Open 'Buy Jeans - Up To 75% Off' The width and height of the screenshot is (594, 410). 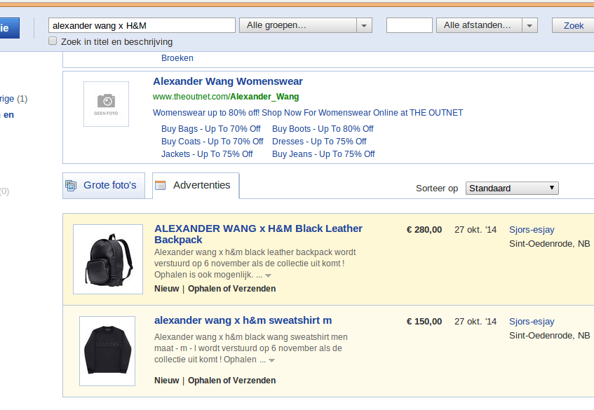(x=323, y=154)
